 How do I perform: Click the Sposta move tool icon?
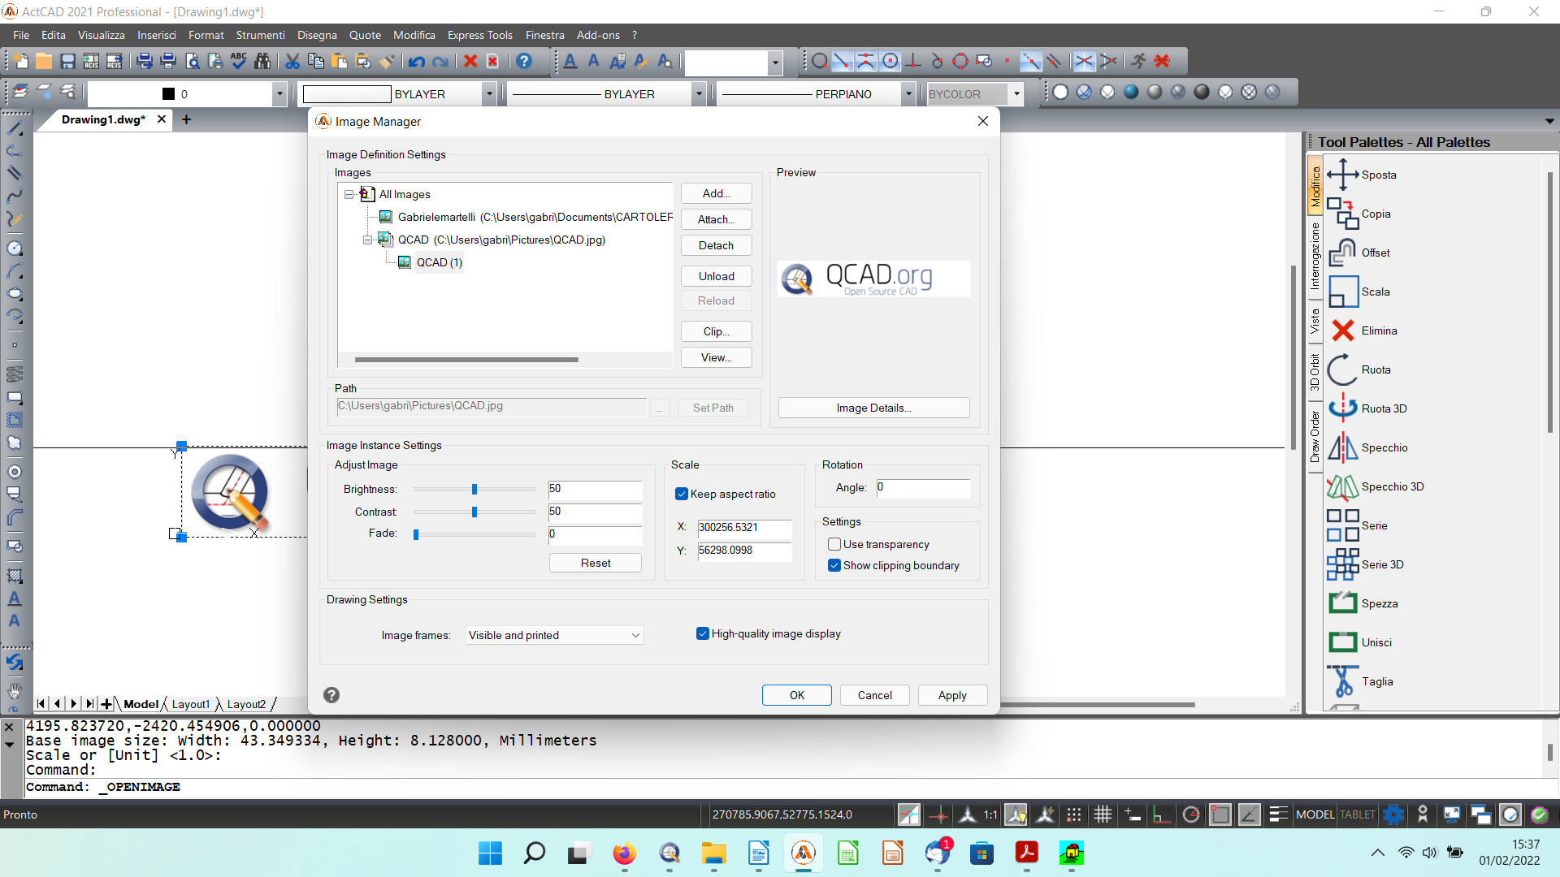pos(1342,175)
